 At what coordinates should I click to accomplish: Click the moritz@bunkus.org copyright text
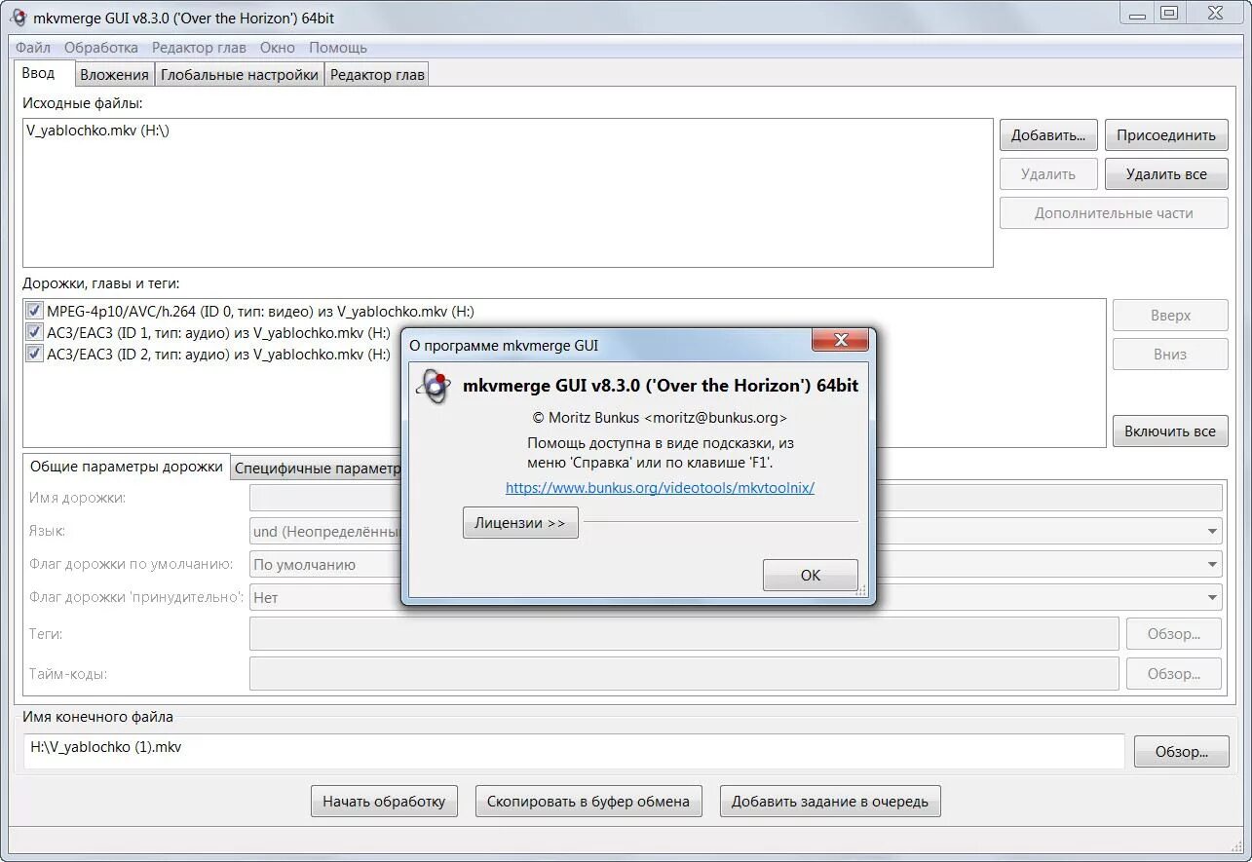[x=660, y=417]
